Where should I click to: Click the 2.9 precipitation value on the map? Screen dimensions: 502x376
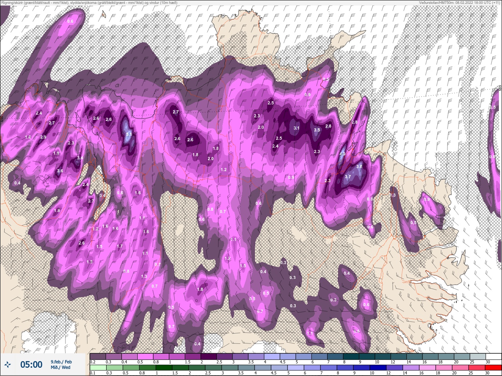(x=43, y=137)
